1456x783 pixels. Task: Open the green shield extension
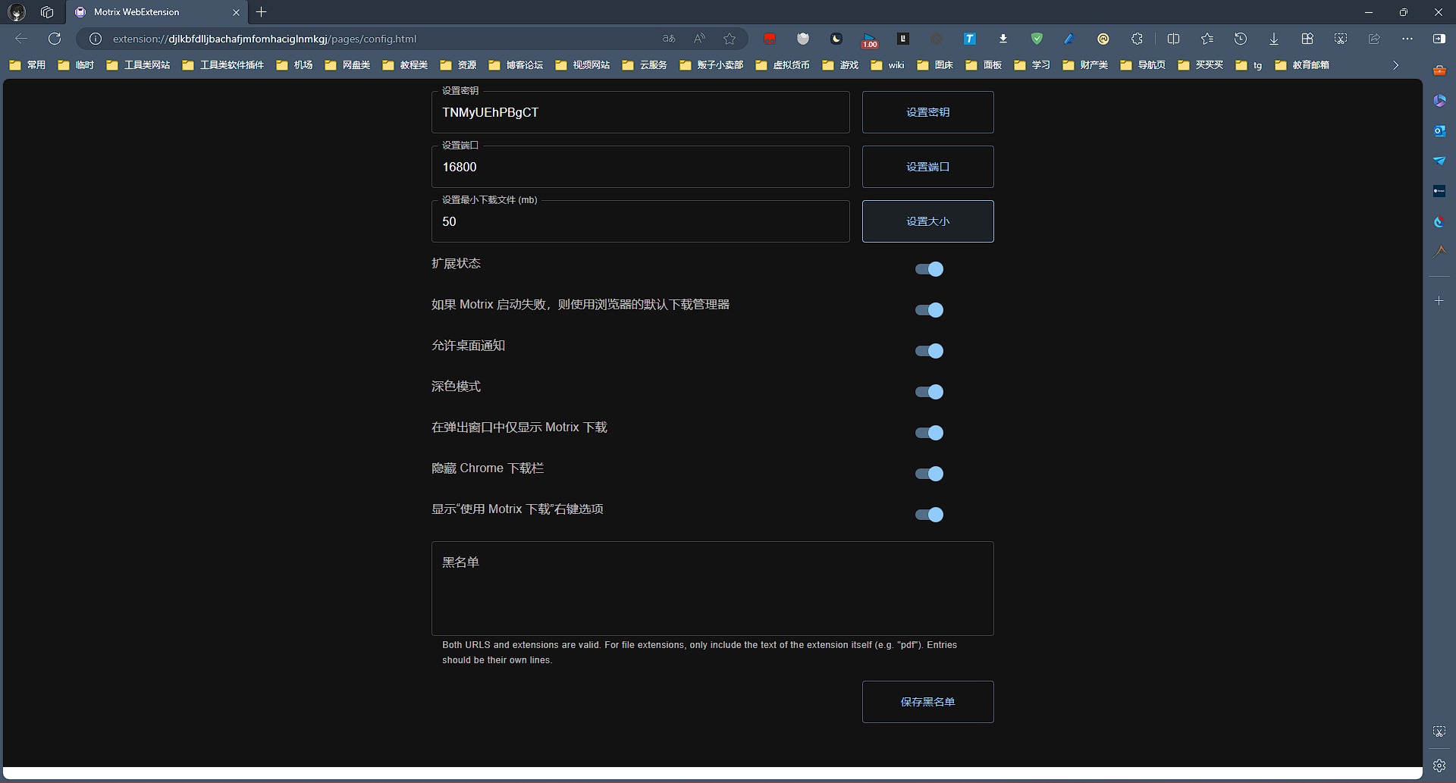[1037, 39]
